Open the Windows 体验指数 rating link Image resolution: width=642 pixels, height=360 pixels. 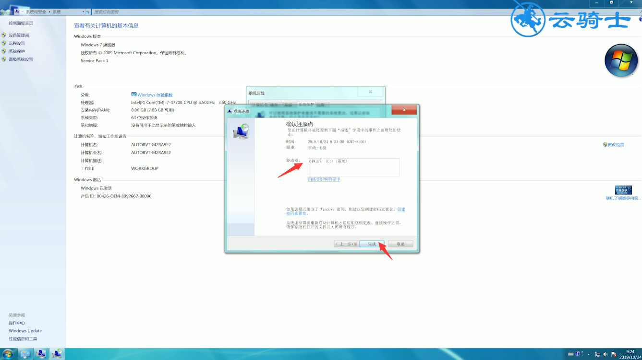tap(155, 95)
